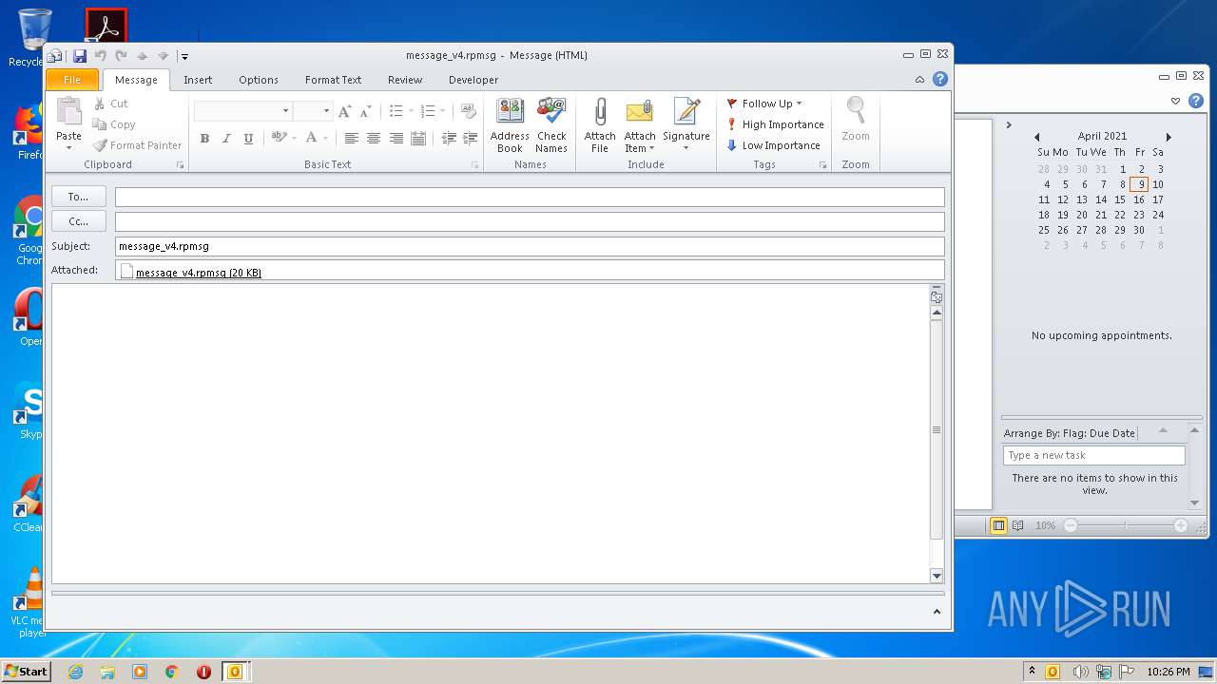Apply bullet list formatting
This screenshot has height=684, width=1217.
396,111
